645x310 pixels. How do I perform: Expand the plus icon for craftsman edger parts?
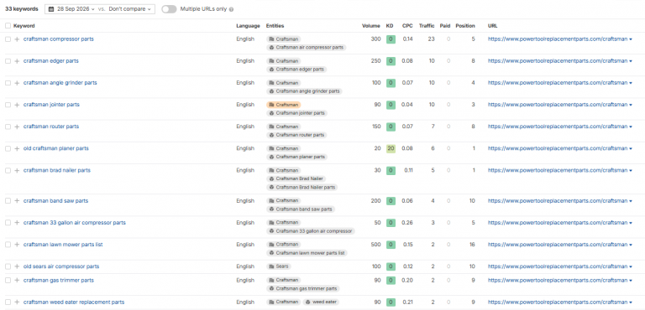click(17, 61)
